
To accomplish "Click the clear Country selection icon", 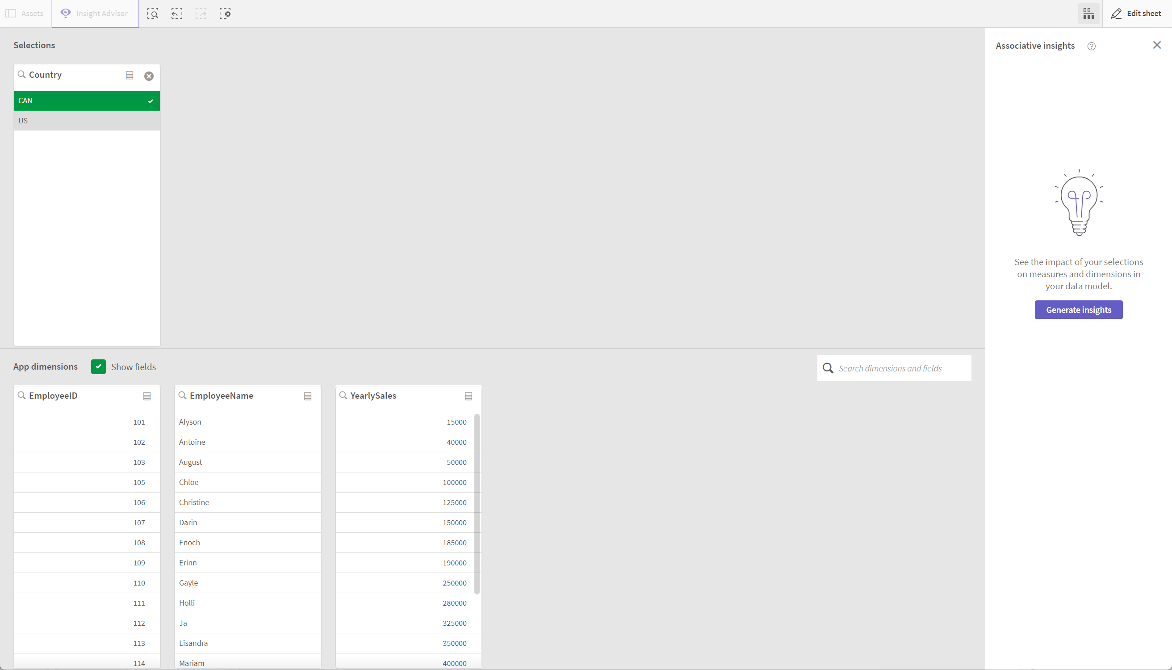I will 149,76.
